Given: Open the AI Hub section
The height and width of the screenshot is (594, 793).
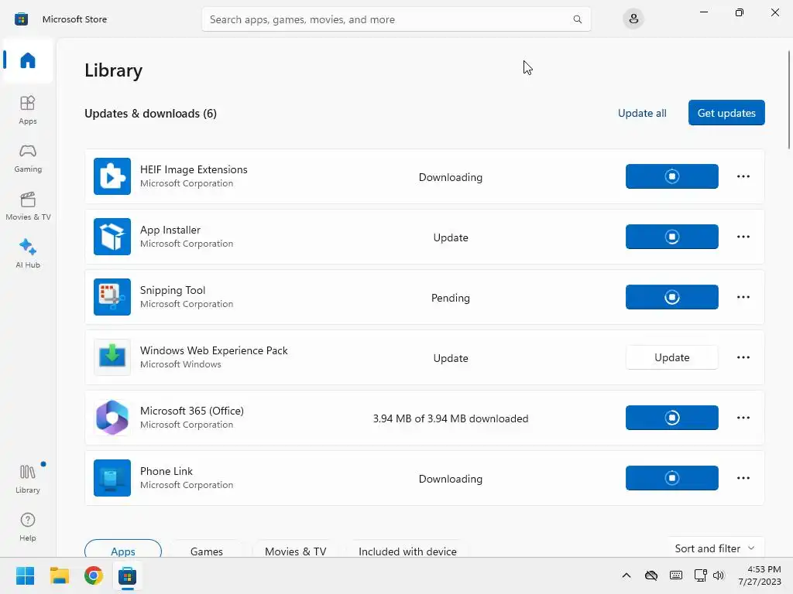Looking at the screenshot, I should 28,254.
